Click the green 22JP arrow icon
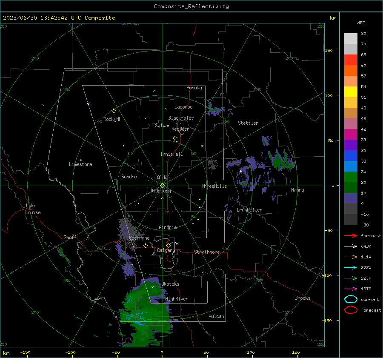Screen dimensions: 383x358 351,278
